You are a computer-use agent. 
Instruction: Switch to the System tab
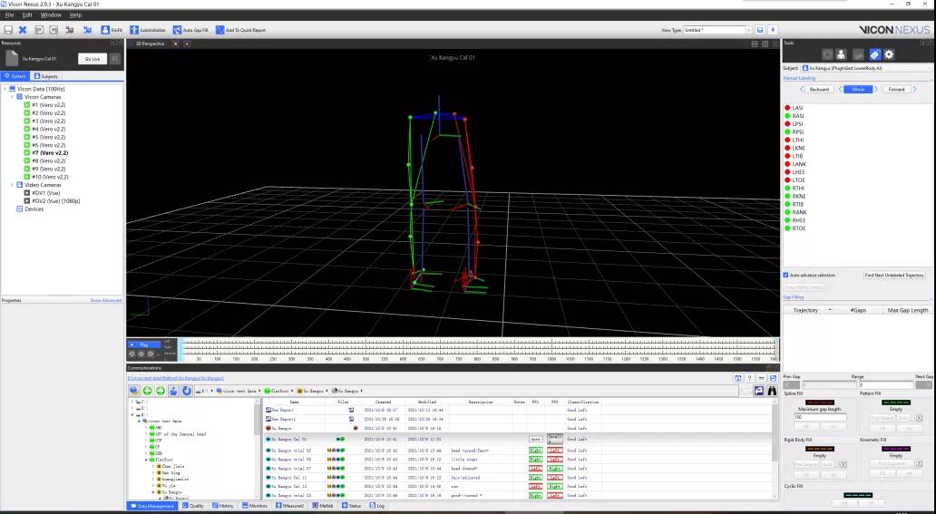click(15, 76)
